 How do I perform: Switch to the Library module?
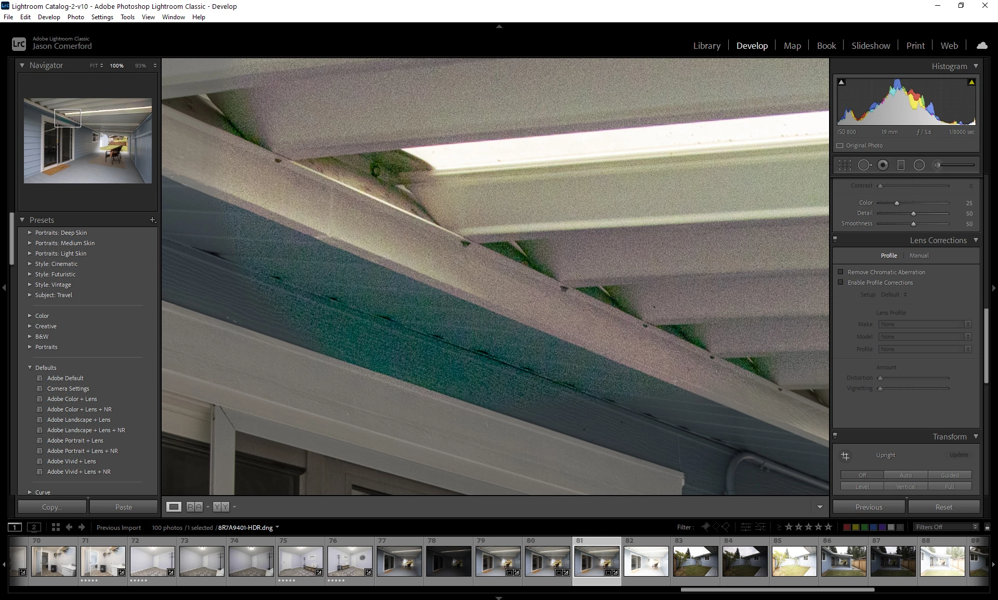coord(706,46)
